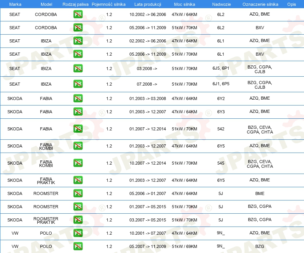Select the '6Y2' body code cell
Viewport: 304px width, 253px height.
(x=221, y=98)
